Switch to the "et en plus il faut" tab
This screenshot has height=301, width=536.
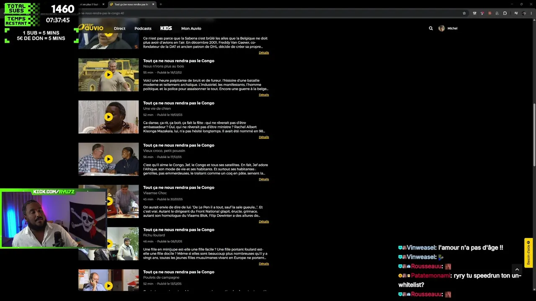click(89, 5)
